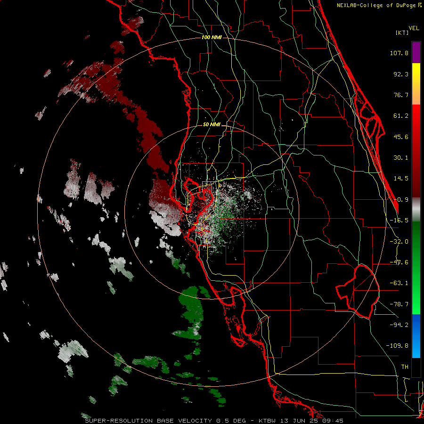Click the 76.7 scale value
The image size is (424, 424).
click(401, 95)
